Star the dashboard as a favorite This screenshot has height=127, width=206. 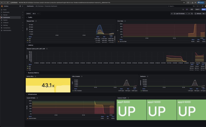(x=183, y=9)
